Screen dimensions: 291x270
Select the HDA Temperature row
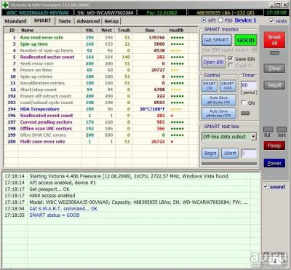100,109
